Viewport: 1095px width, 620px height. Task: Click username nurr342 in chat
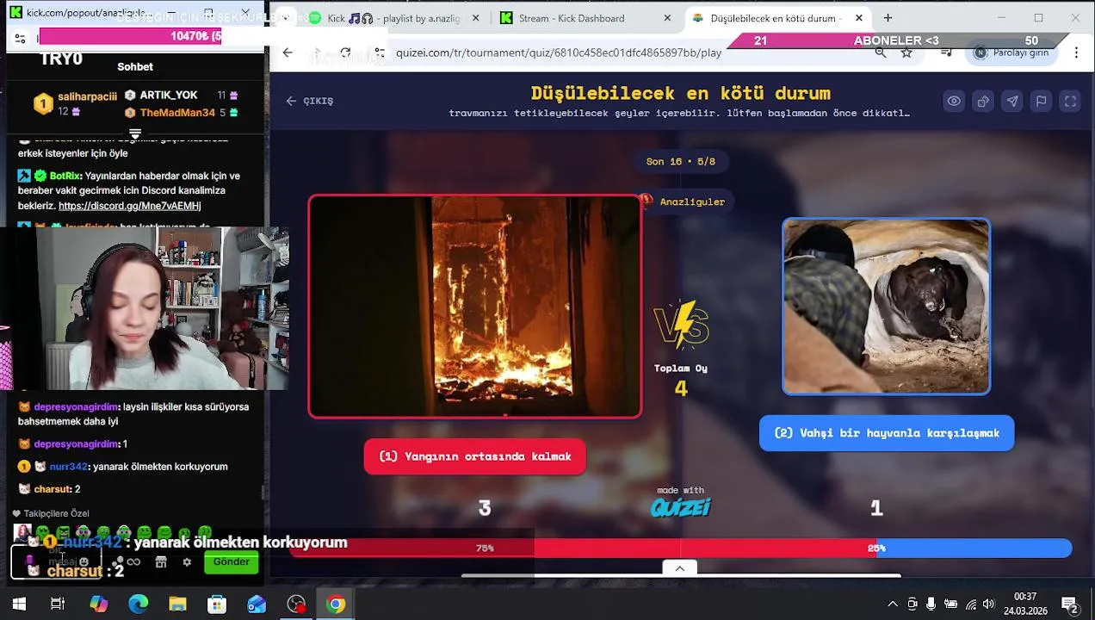69,467
